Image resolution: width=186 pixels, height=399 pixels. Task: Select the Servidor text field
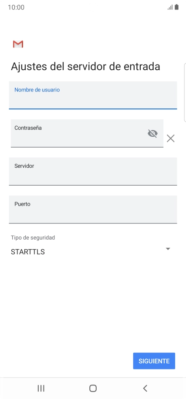(93, 171)
